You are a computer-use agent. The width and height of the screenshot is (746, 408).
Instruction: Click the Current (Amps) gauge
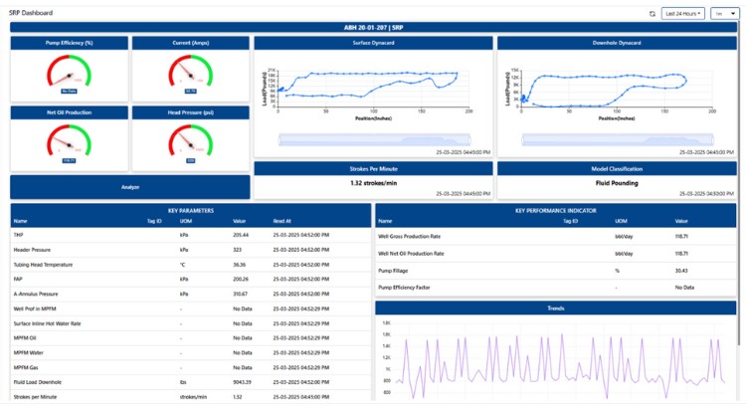click(x=190, y=74)
